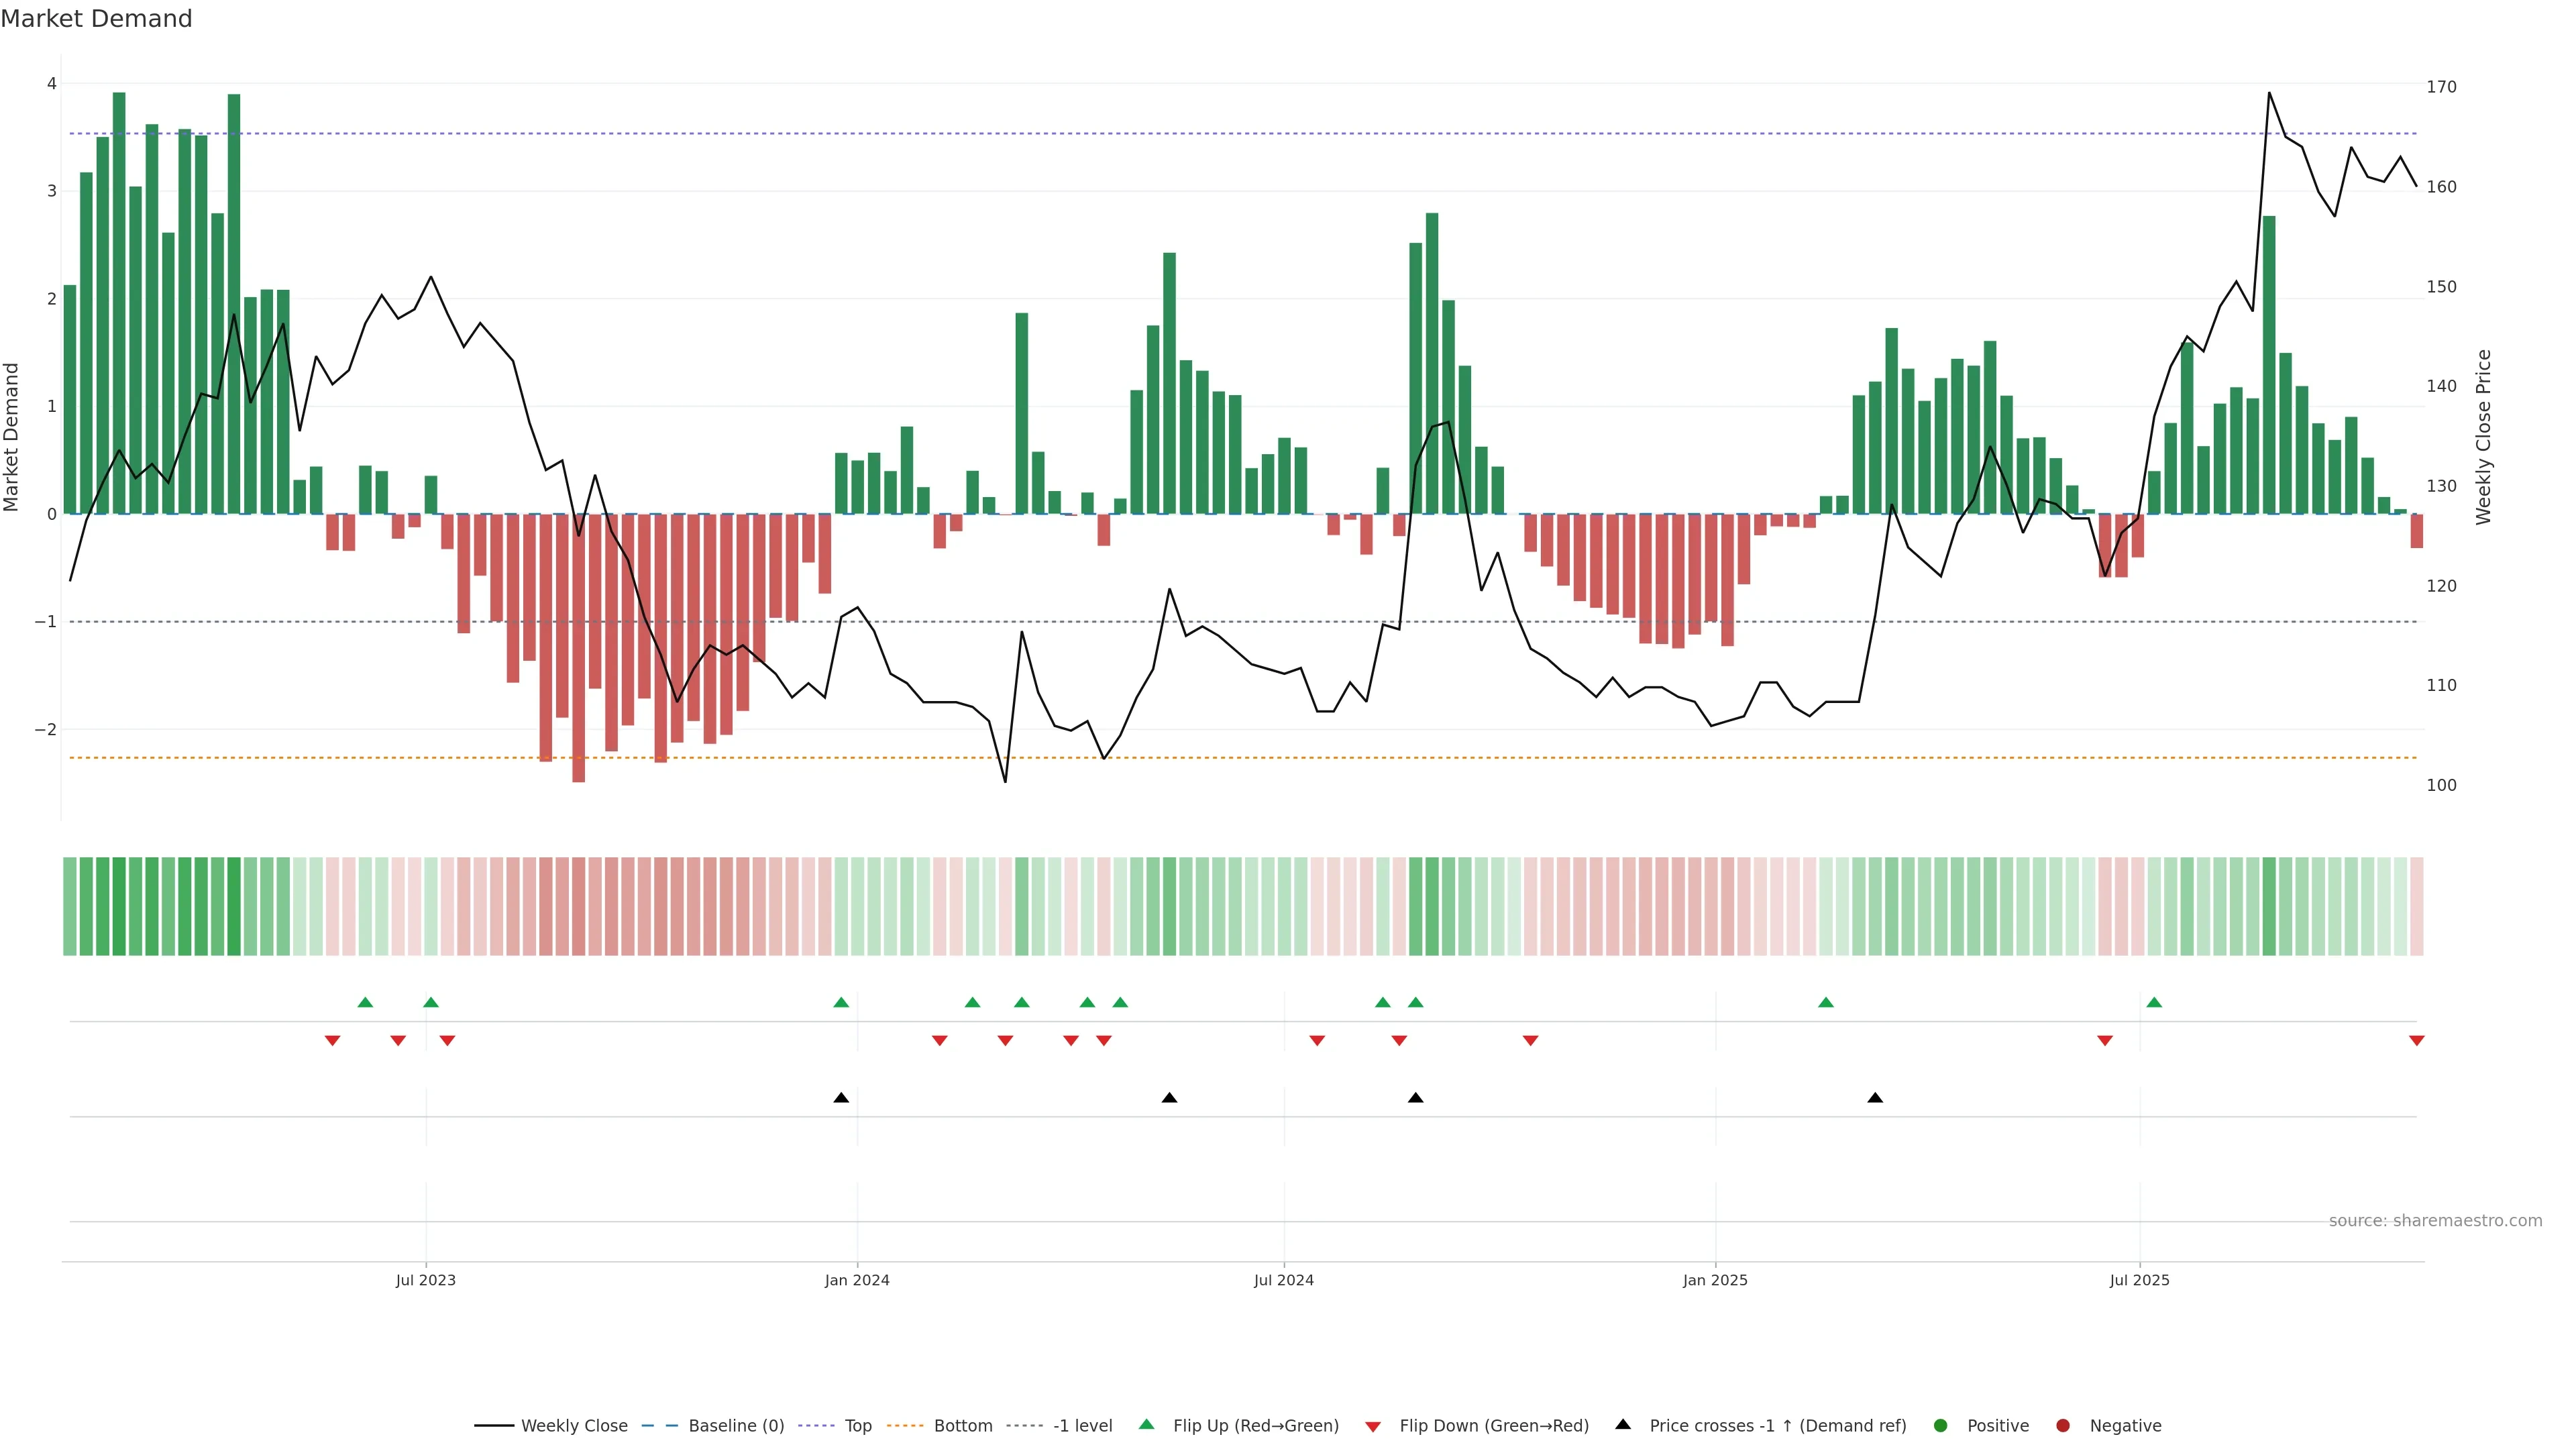
Task: Click the red Negative circle legend icon
Action: [2062, 1425]
